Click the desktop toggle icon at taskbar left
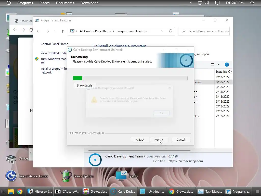The image size is (261, 196). tap(3, 191)
